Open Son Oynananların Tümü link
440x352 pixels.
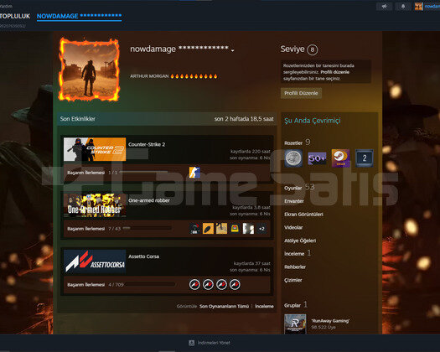point(224,306)
